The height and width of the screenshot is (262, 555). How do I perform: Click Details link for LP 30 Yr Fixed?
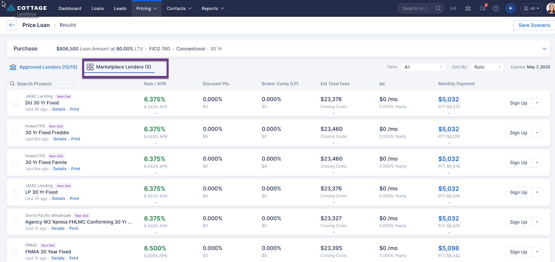(59, 199)
